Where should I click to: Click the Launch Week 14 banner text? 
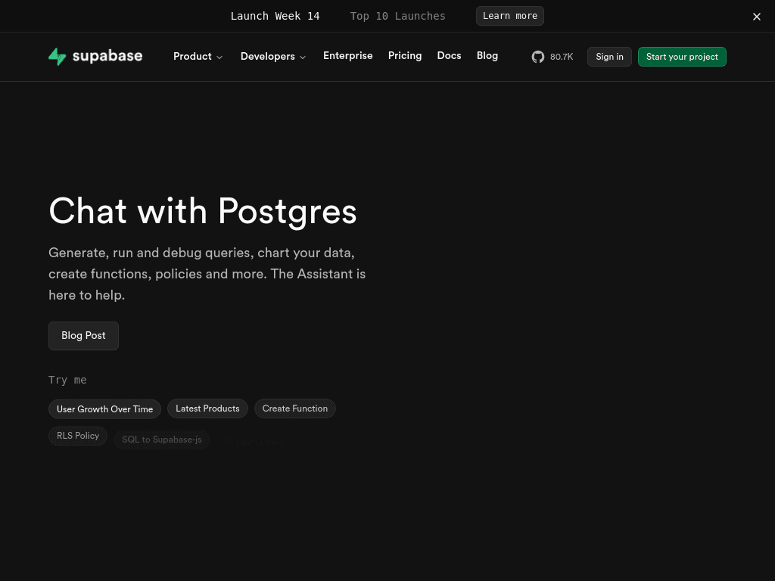pyautogui.click(x=275, y=17)
